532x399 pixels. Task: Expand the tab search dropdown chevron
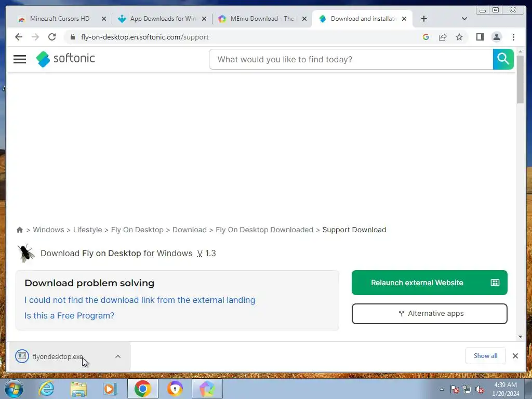464,19
